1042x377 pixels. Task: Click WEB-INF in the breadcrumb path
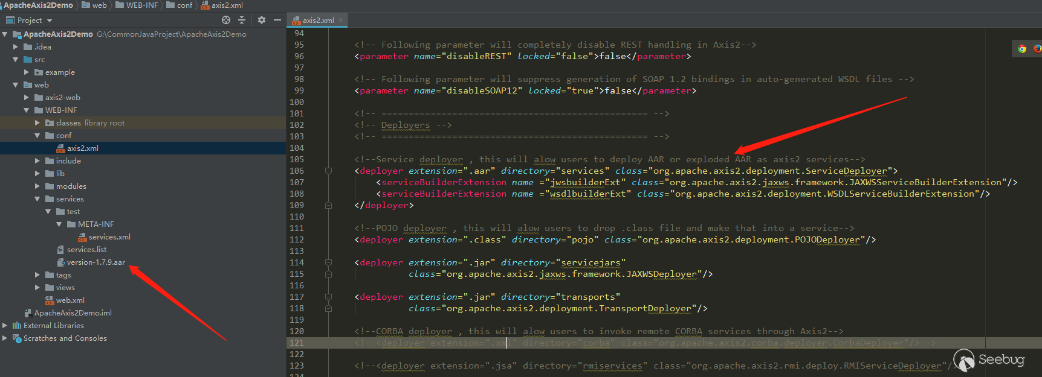tap(141, 5)
